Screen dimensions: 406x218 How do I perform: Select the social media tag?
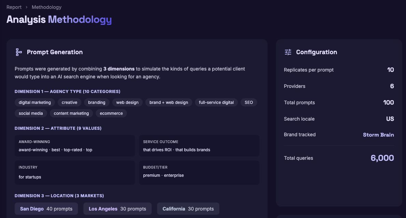click(x=31, y=113)
